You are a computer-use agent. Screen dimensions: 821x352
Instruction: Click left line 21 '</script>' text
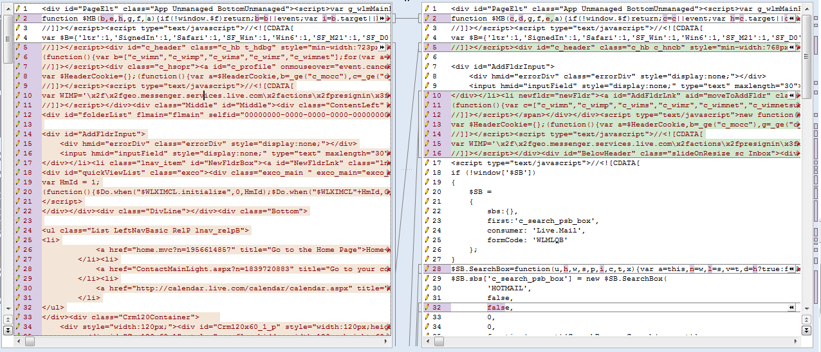(62, 201)
